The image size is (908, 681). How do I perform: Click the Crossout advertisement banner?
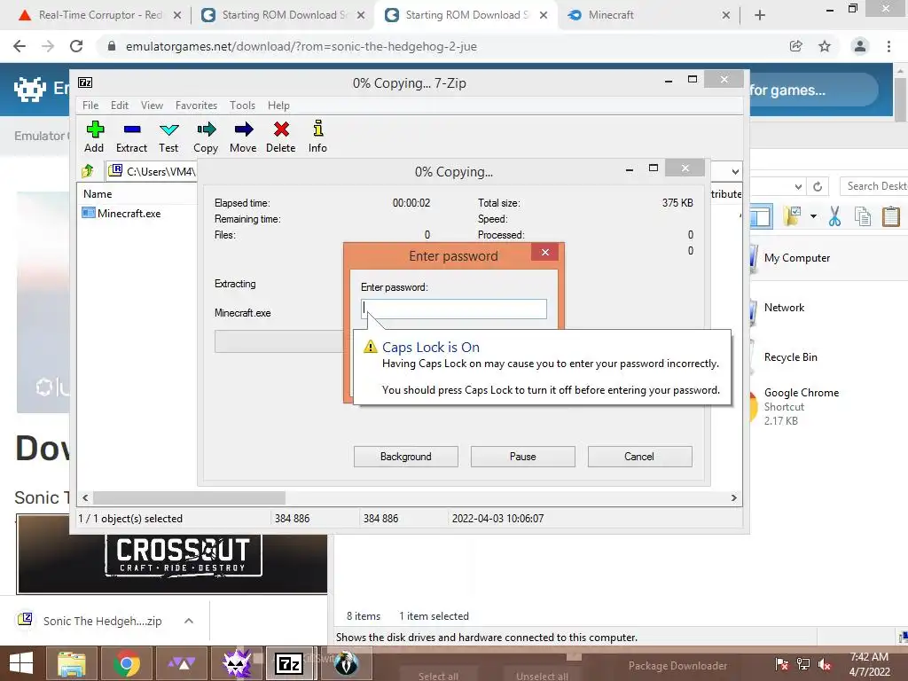172,554
